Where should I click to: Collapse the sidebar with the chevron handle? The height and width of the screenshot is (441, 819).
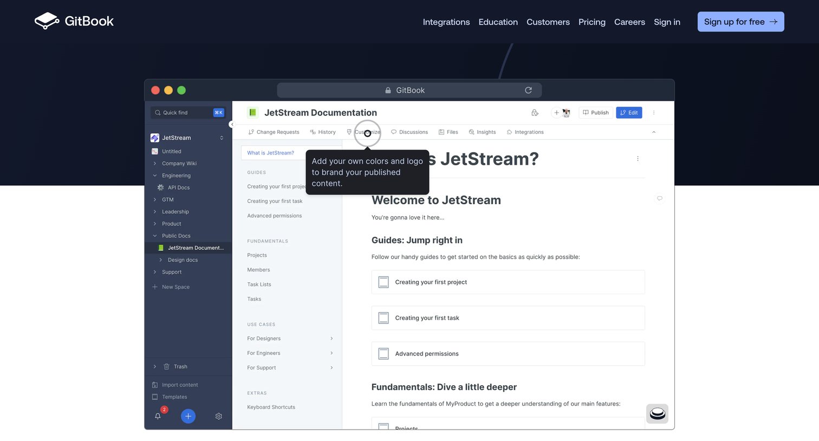point(232,124)
